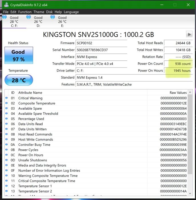Open the File menu
Image resolution: width=196 pixels, height=200 pixels.
pyautogui.click(x=6, y=12)
